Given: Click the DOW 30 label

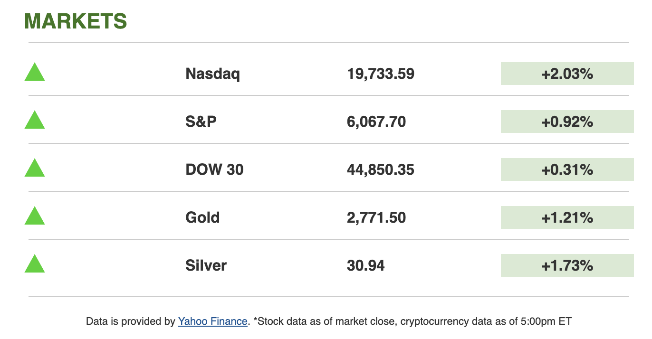Looking at the screenshot, I should [214, 170].
